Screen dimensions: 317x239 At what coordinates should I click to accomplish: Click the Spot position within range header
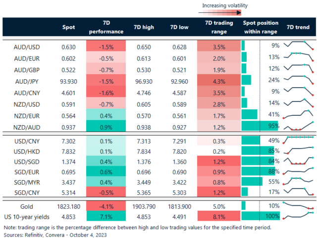261,28
